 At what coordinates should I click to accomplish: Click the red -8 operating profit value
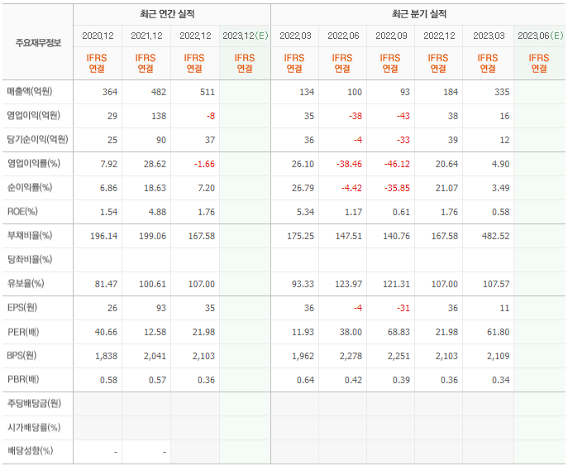[211, 116]
